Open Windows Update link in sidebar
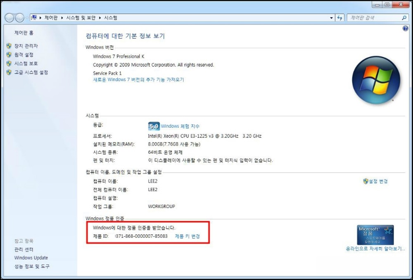Image resolution: width=413 pixels, height=280 pixels. pos(31,258)
